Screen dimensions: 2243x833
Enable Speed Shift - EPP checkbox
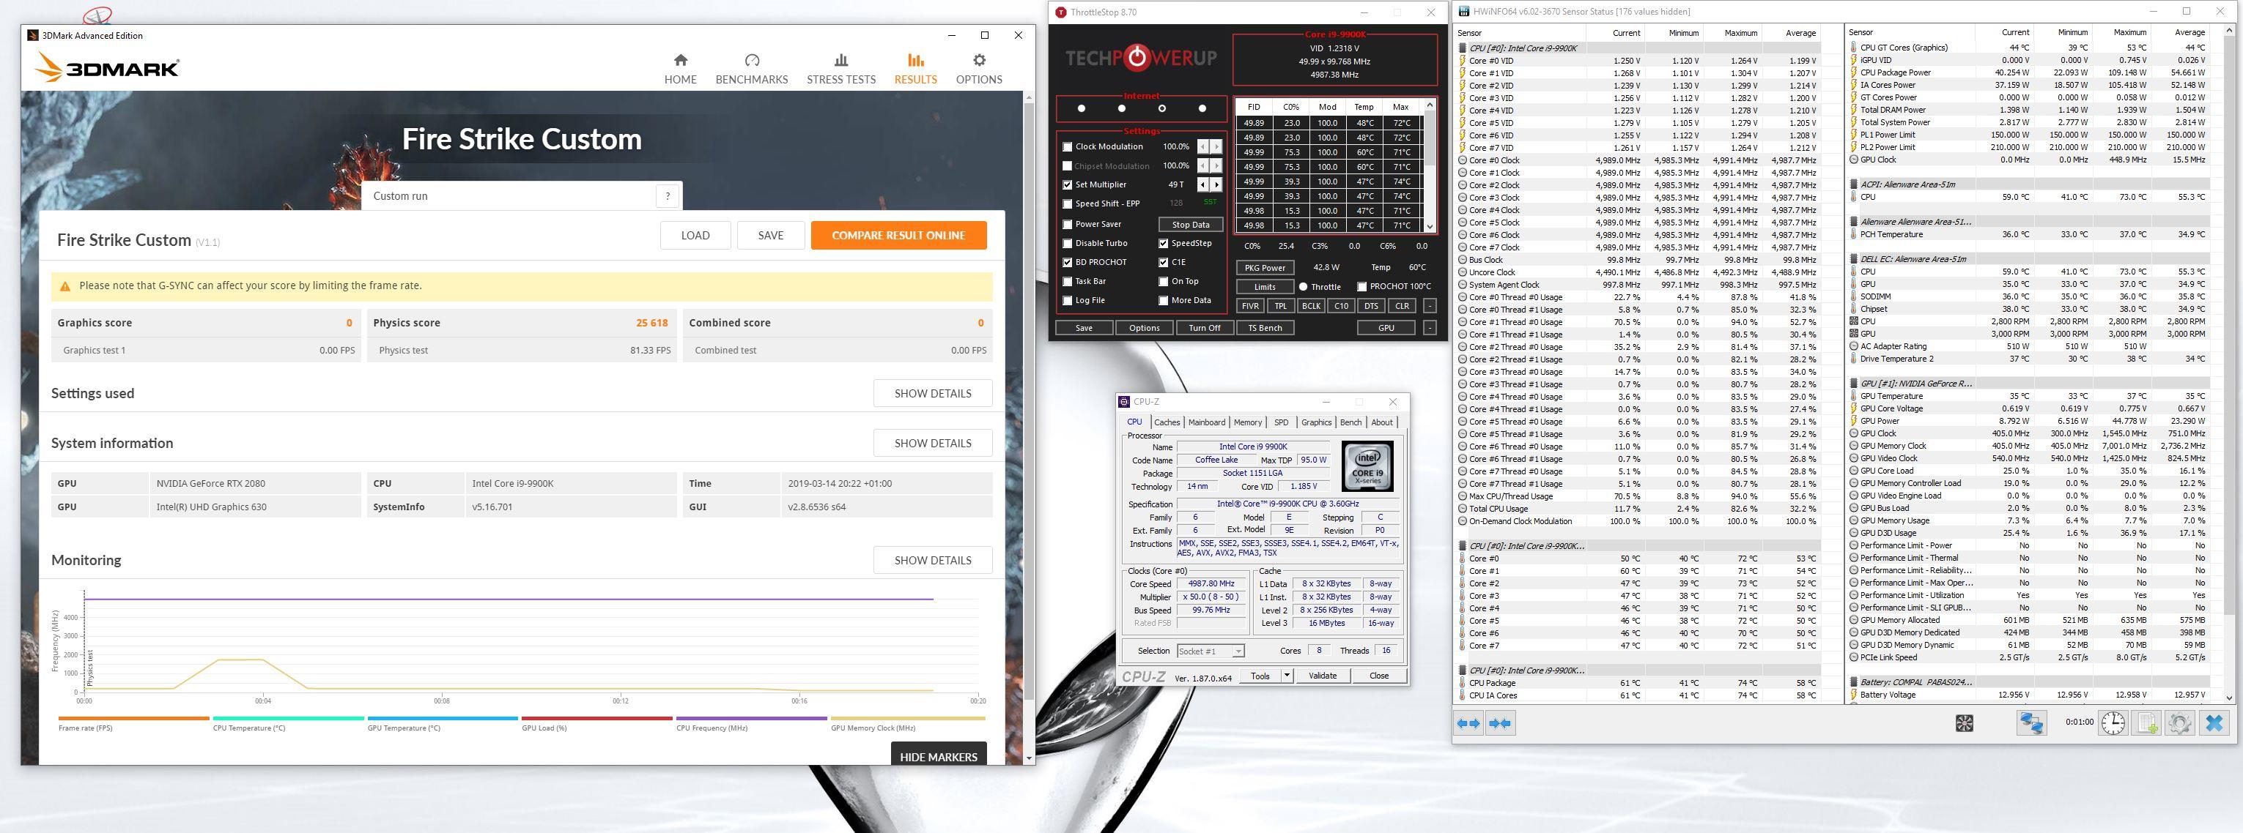[1068, 203]
